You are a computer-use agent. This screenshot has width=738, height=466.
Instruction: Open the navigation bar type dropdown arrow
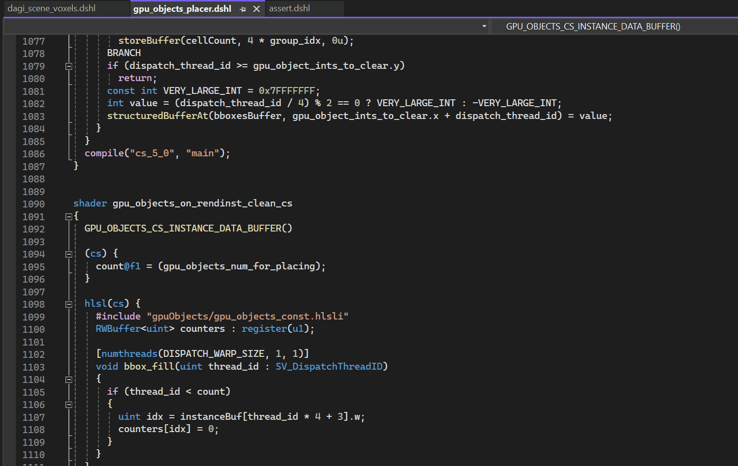point(484,26)
